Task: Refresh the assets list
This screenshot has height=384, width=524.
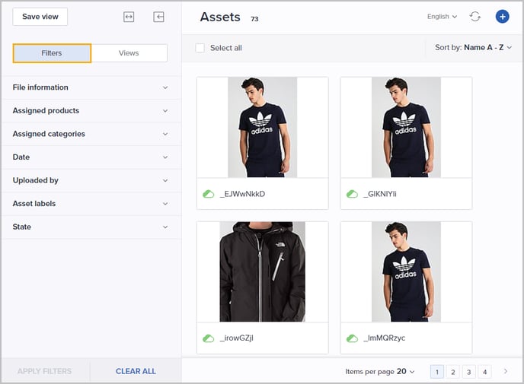Action: (x=475, y=16)
